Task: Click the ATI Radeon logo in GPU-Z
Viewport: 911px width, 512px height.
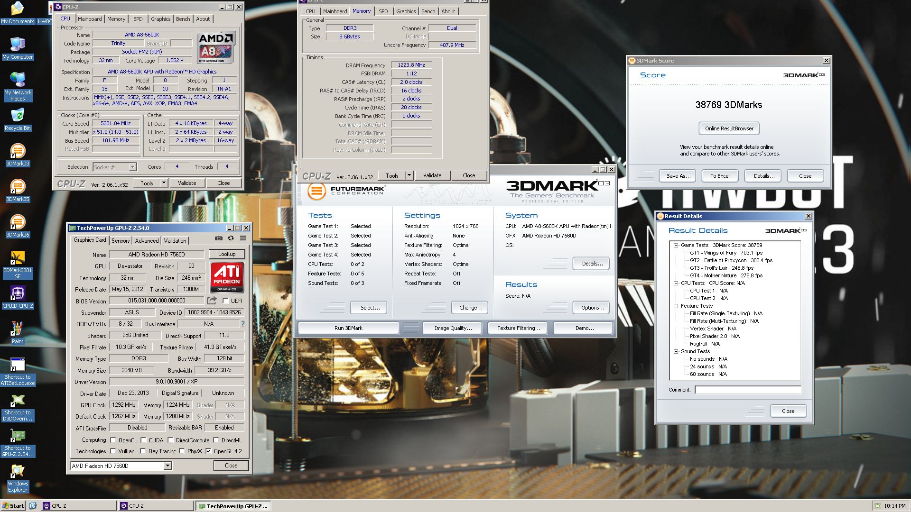Action: (227, 278)
